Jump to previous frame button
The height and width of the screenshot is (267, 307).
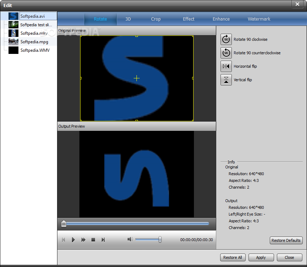tap(63, 240)
